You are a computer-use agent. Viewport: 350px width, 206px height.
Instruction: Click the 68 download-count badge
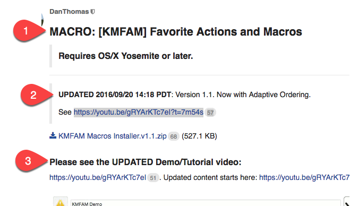pos(174,136)
